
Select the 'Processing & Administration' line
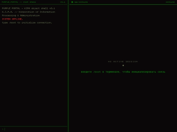[x=21, y=16]
